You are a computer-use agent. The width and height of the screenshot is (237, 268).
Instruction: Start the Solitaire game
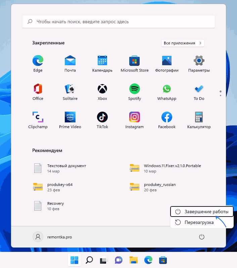click(70, 92)
